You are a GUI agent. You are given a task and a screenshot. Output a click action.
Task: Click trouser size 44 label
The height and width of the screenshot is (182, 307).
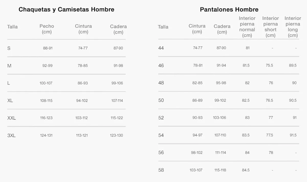[161, 48]
